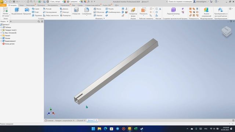Expand the Таблица node

1,27
